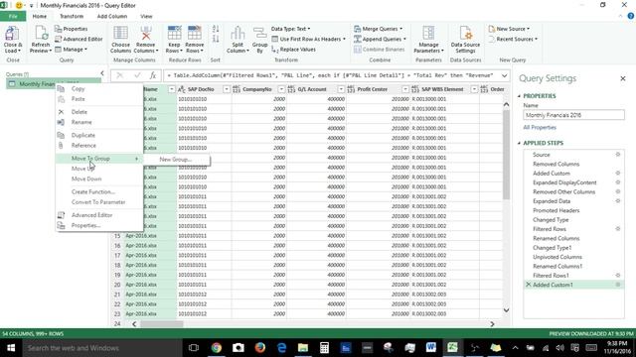Switch to the Add Column tab
636x357 pixels.
coord(112,16)
